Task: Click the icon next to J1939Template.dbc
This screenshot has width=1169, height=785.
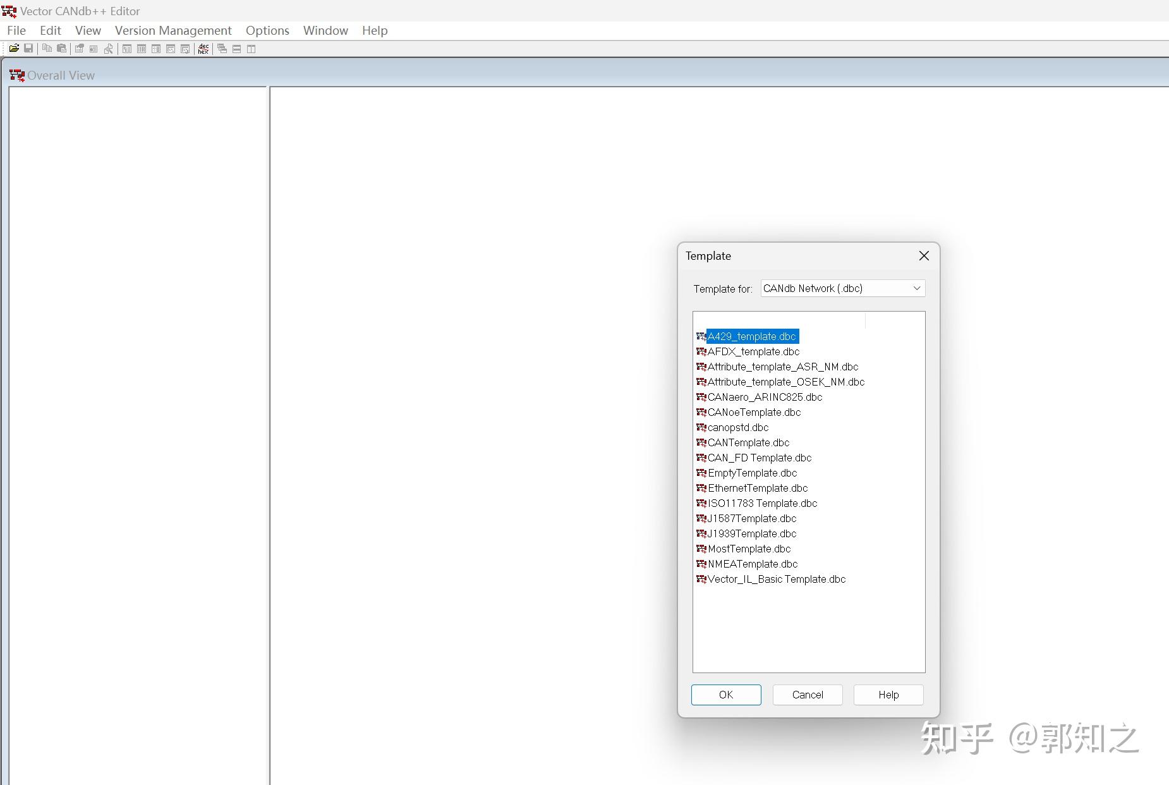Action: 701,533
